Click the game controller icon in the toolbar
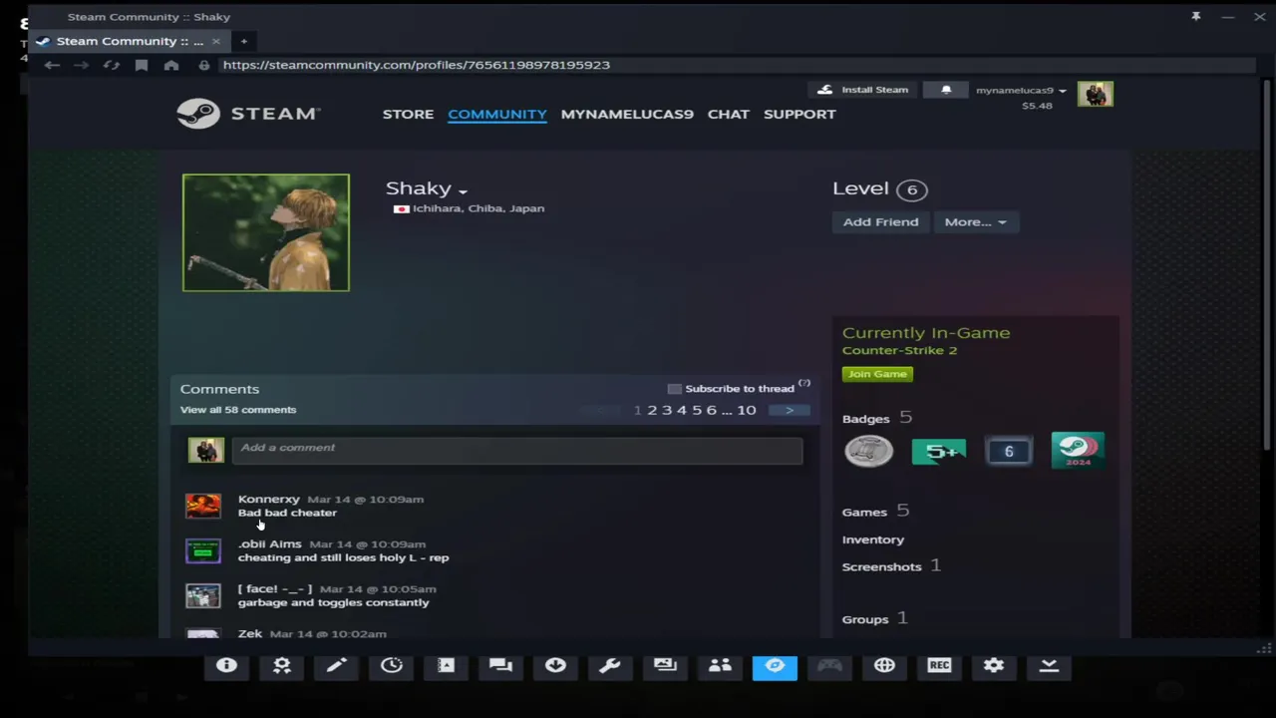This screenshot has height=718, width=1276. (829, 665)
